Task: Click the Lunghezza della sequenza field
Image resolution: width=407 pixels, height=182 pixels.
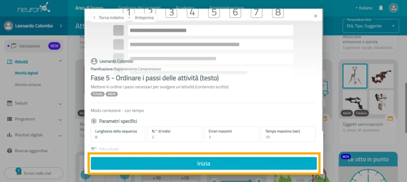Action: point(118,134)
